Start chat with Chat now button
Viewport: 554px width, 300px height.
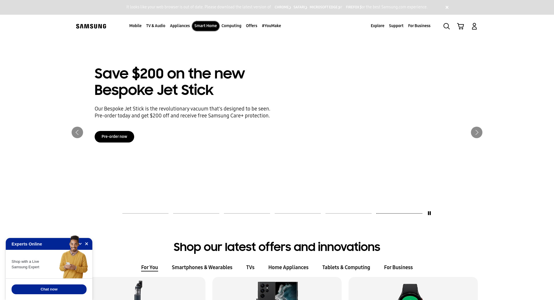49,289
